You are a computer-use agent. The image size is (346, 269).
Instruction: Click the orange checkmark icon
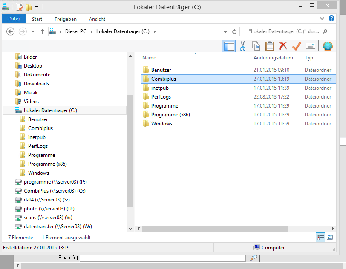pos(297,46)
